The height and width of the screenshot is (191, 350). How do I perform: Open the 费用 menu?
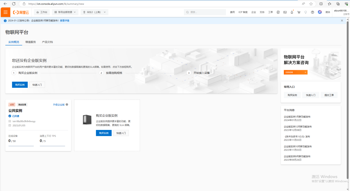tap(232, 12)
